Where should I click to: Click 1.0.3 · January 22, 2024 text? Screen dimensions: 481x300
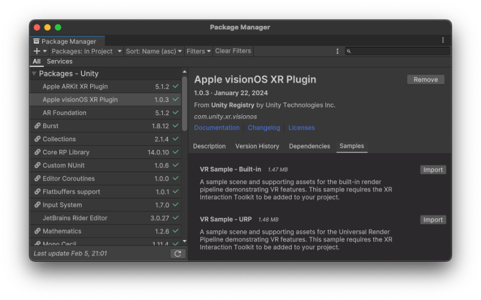coord(231,93)
